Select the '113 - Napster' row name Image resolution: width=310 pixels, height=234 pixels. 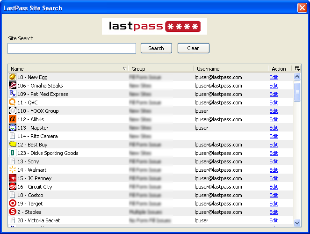(33, 128)
